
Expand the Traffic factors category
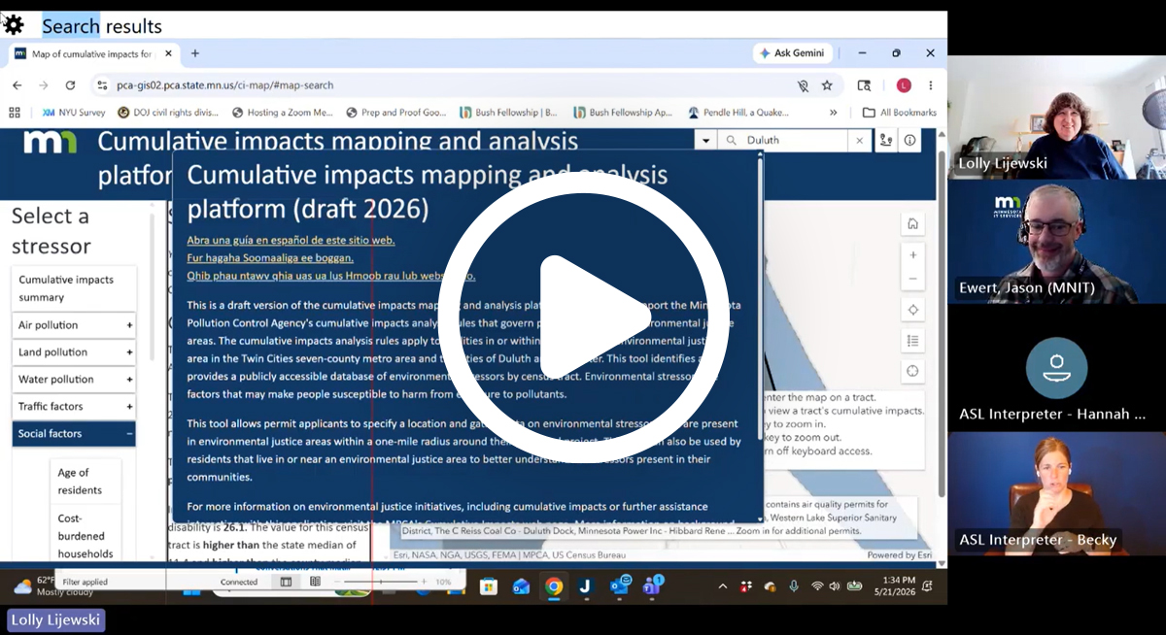tap(74, 407)
